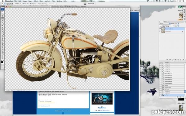Click black color swatch in toolbox

pos(2,62)
